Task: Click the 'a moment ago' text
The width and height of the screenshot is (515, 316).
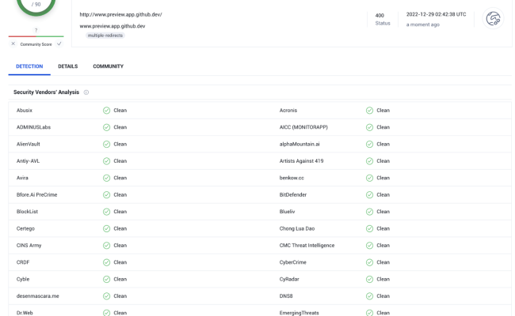Action: (423, 24)
